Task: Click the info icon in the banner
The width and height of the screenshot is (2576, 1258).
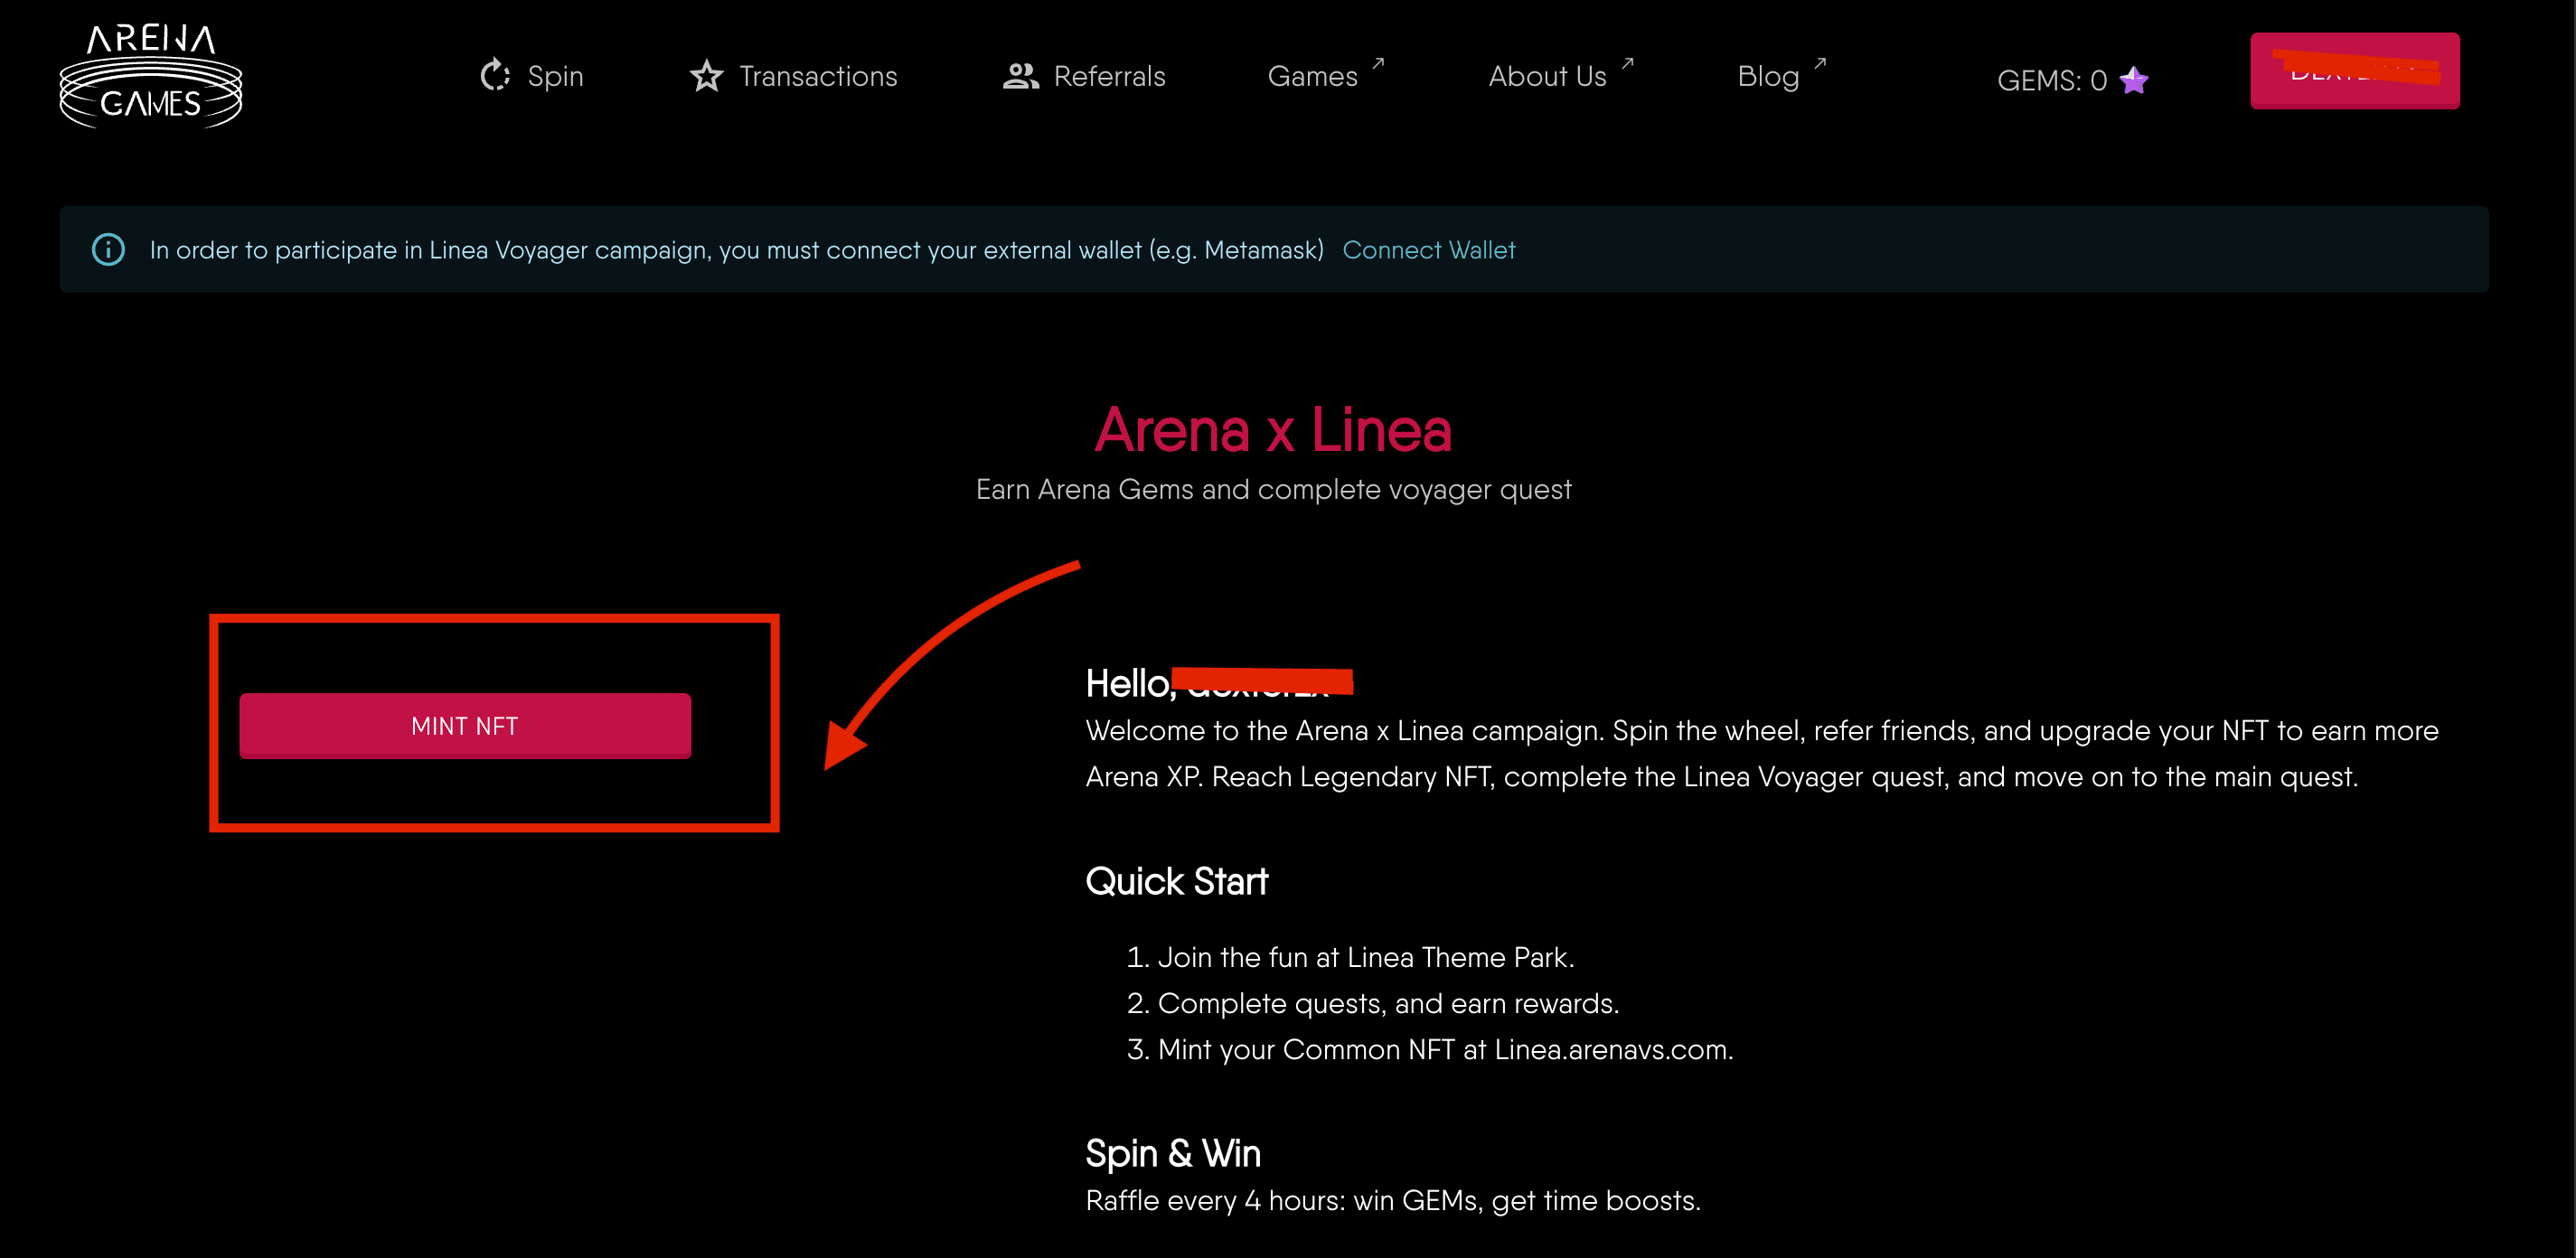Action: coord(108,249)
